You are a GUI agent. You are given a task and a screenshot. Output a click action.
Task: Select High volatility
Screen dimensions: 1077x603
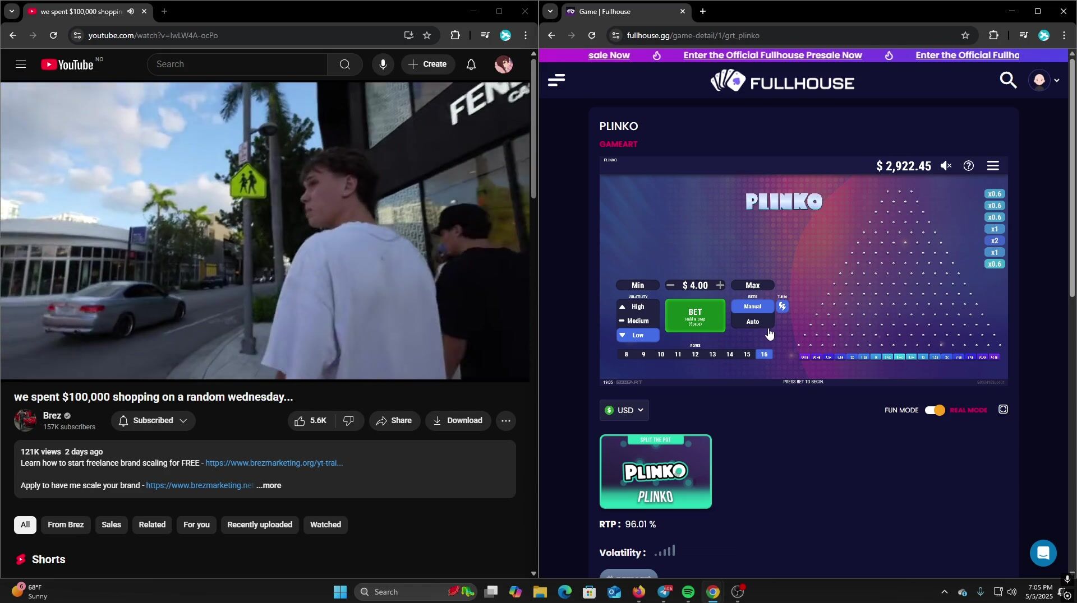638,307
